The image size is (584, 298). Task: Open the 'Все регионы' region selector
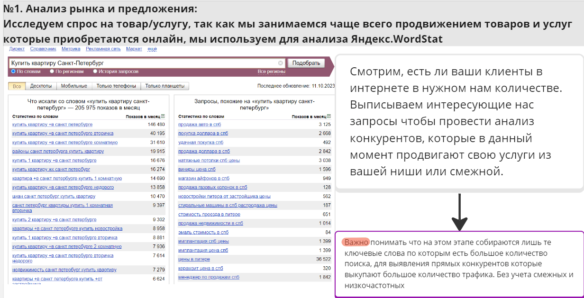[x=272, y=72]
